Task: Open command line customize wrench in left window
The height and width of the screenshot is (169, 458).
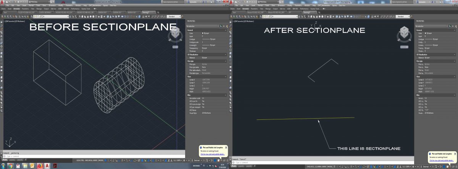Action: click(x=2, y=156)
